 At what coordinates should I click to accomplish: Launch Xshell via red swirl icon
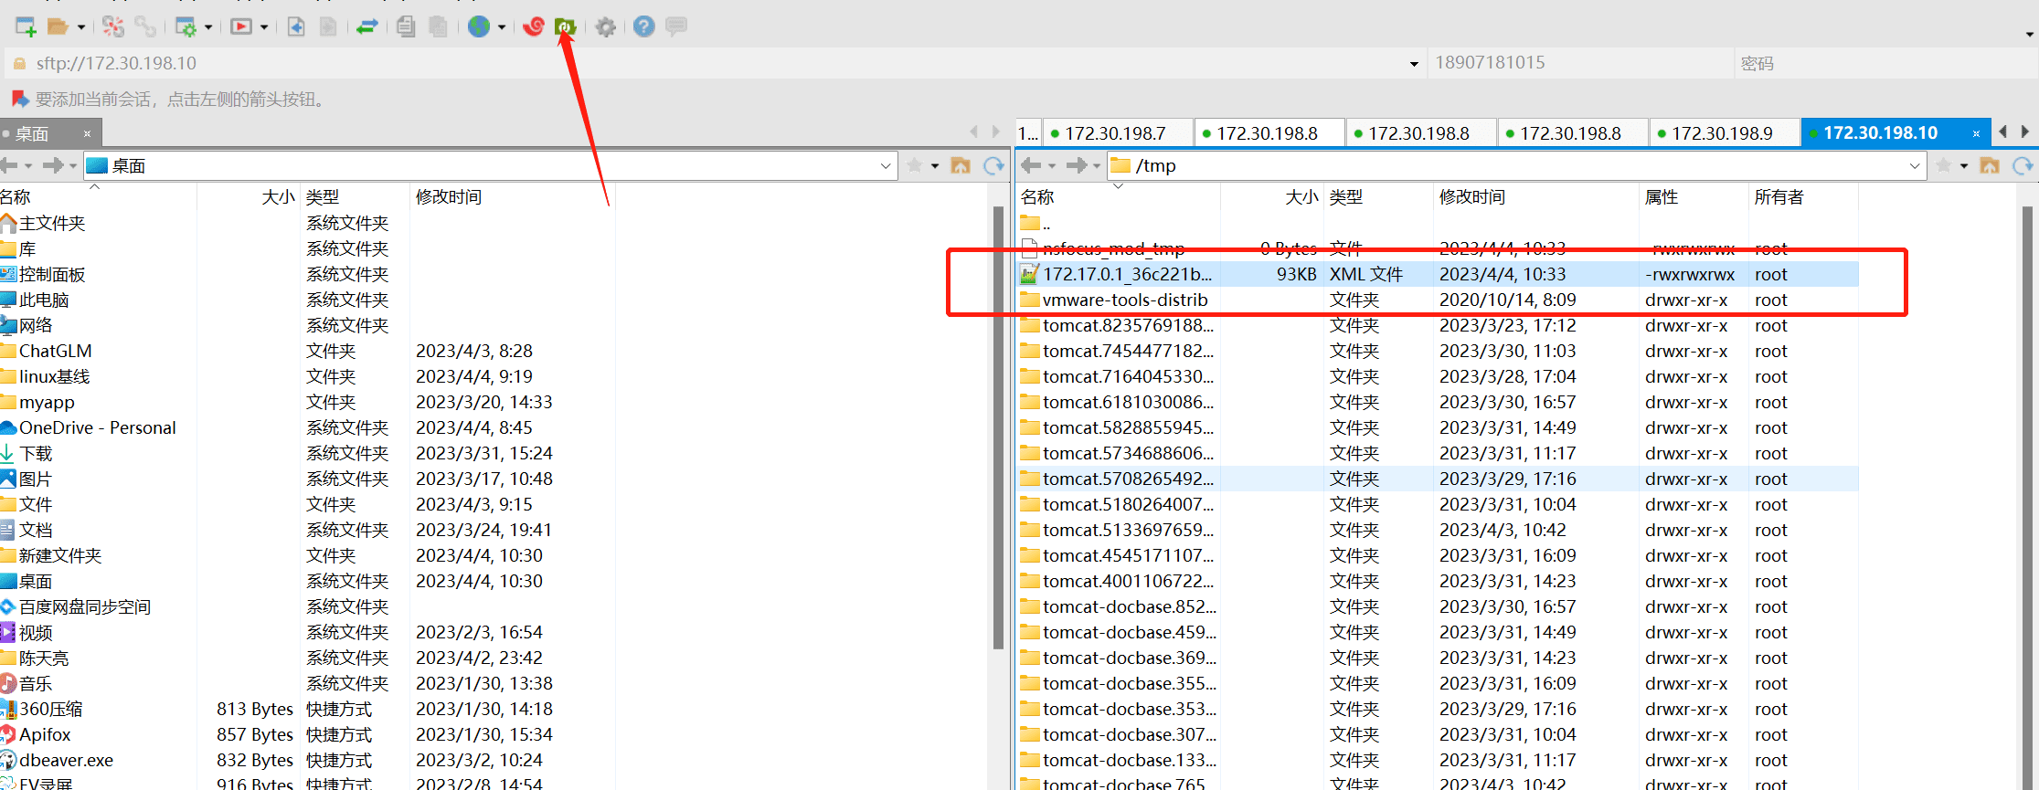(534, 26)
